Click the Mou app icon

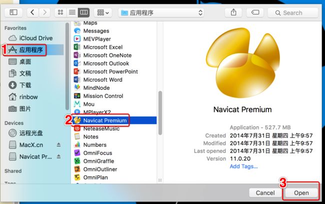point(77,104)
